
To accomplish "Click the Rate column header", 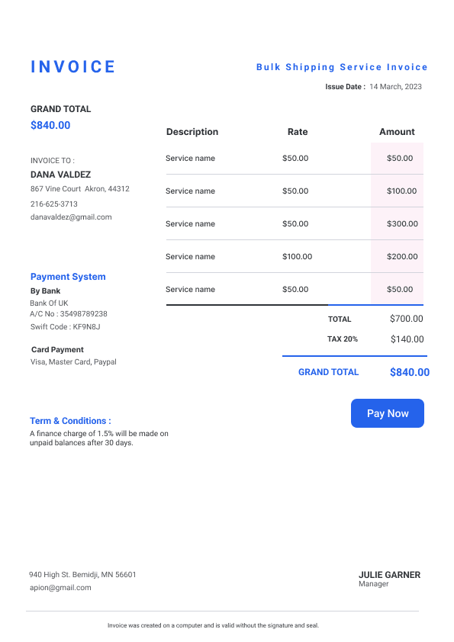I will pos(298,132).
